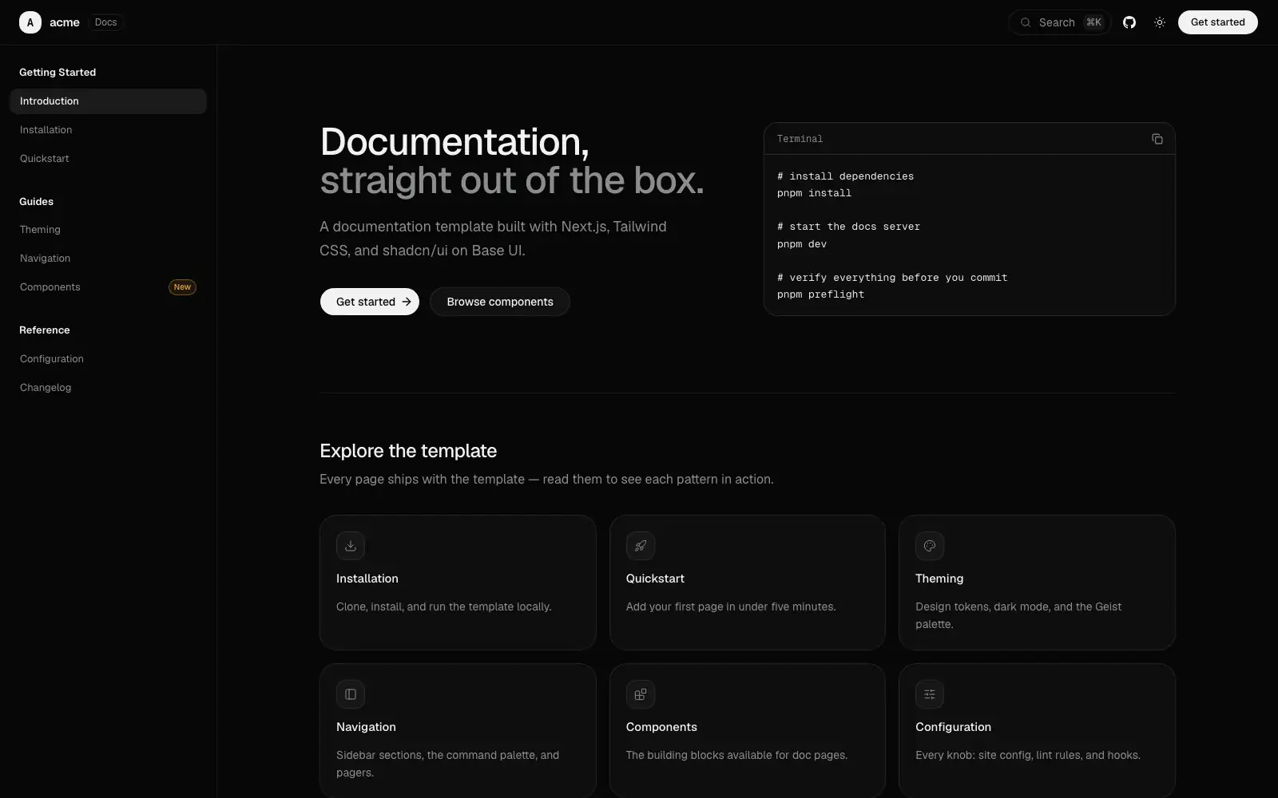The image size is (1278, 798).
Task: Open the Quickstart card title
Action: 655,579
